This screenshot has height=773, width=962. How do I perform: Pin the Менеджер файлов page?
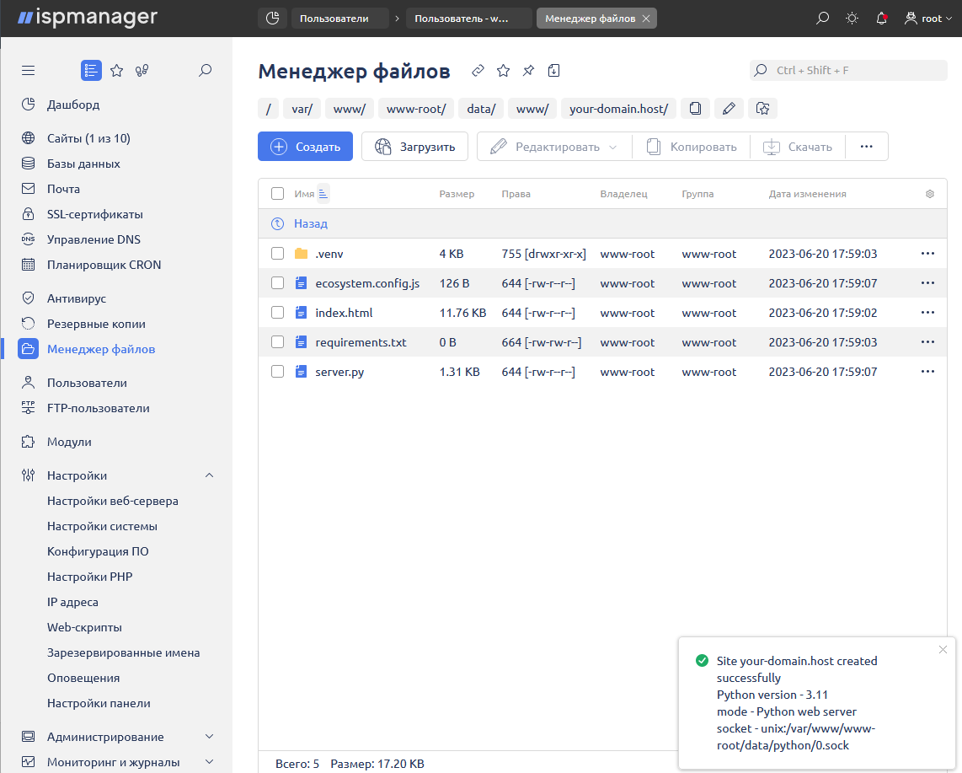coord(528,71)
